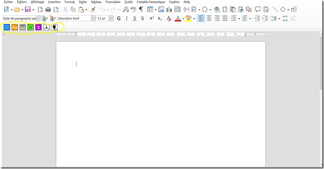Copy the selection

73,10
